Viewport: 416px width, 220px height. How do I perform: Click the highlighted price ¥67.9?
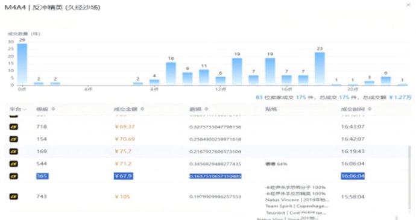124,176
